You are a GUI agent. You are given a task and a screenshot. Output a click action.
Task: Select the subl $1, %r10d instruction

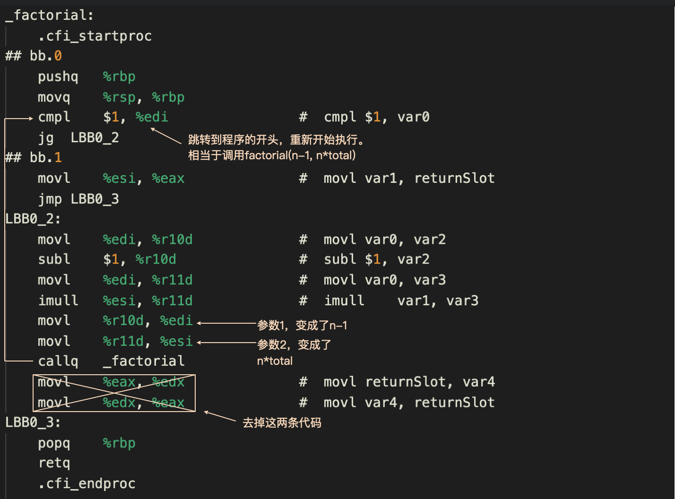point(107,259)
